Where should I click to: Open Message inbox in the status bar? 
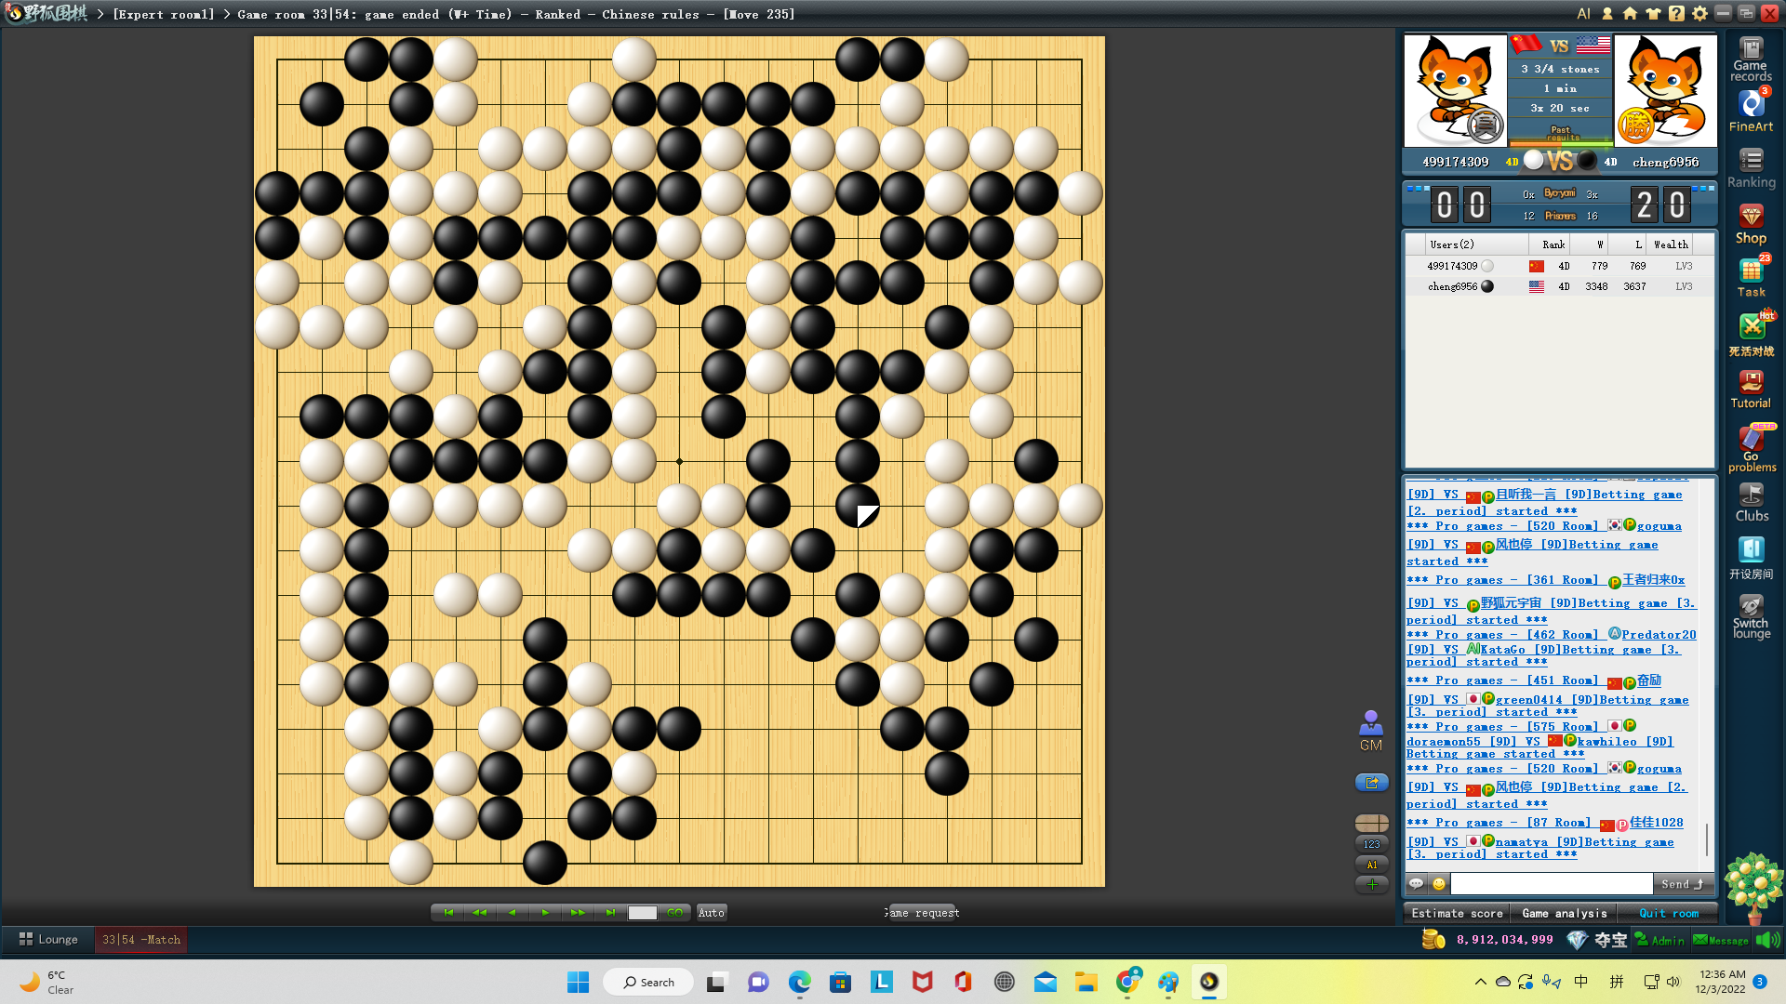pyautogui.click(x=1721, y=940)
